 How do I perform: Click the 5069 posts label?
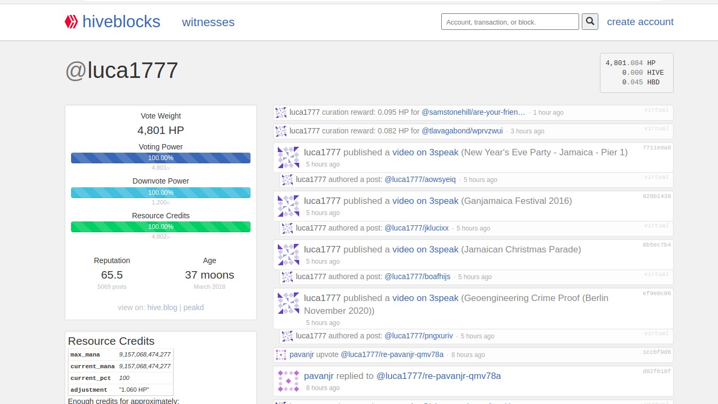click(112, 287)
